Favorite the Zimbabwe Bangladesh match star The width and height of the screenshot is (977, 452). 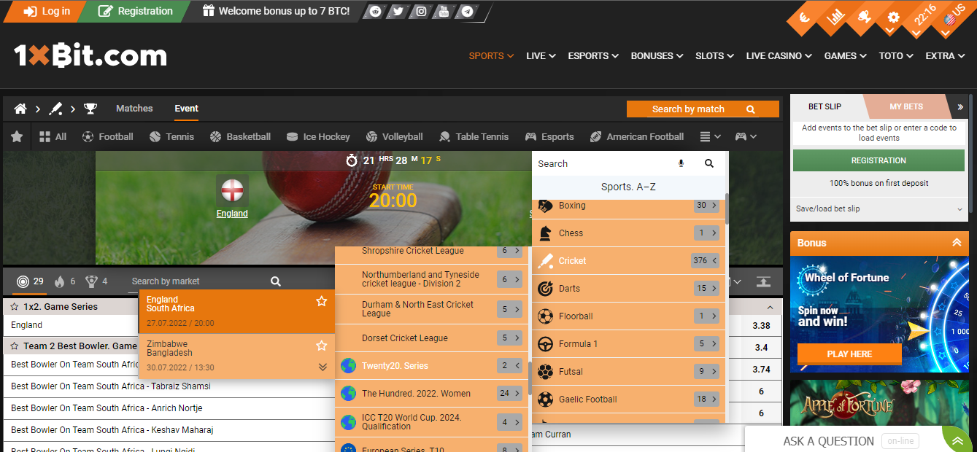(x=321, y=346)
